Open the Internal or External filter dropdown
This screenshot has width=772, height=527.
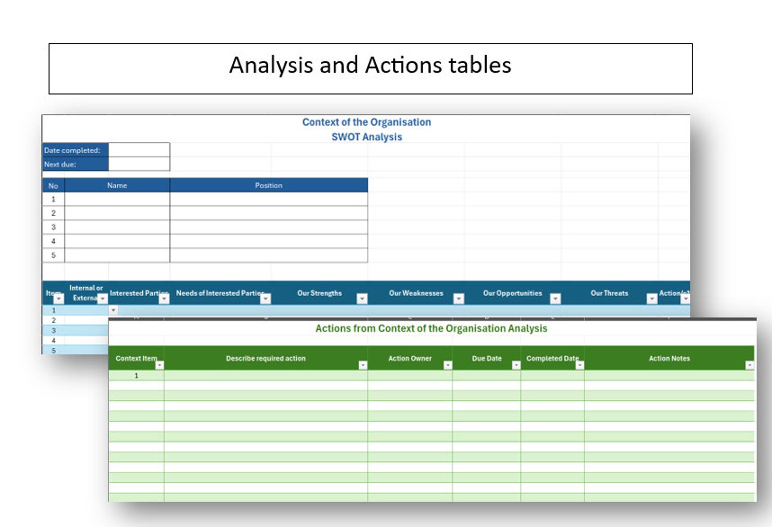pyautogui.click(x=103, y=299)
